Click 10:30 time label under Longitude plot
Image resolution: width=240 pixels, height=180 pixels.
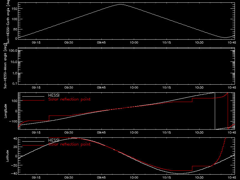[199, 133]
